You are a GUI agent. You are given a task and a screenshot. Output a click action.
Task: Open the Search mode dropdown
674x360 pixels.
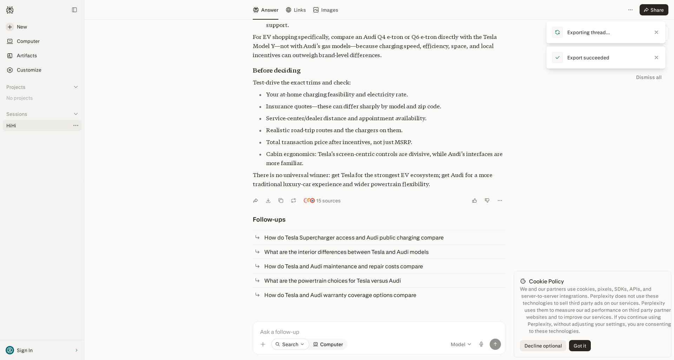[x=290, y=344]
